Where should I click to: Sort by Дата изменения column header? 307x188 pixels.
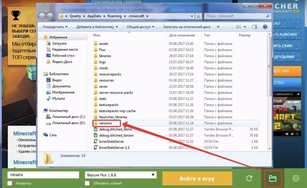[182, 35]
